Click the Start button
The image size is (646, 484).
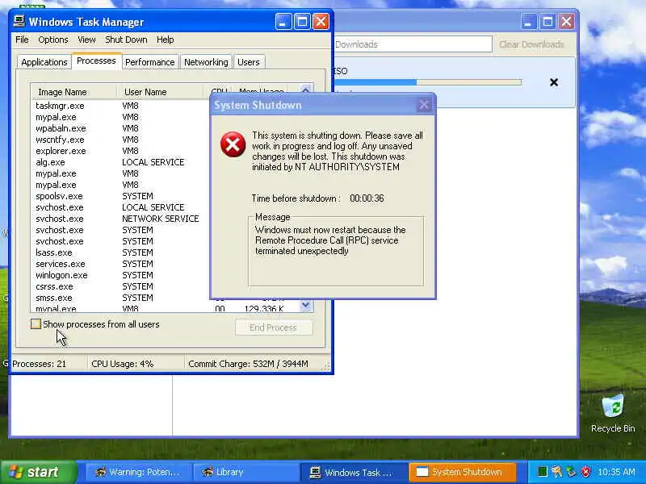tap(39, 472)
